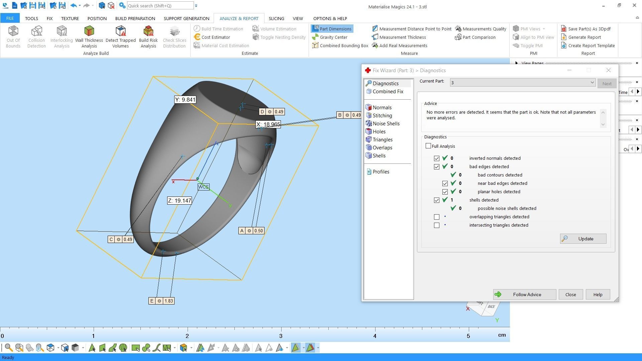This screenshot has height=361, width=642.
Task: Expand the Current Part dropdown
Action: 592,83
